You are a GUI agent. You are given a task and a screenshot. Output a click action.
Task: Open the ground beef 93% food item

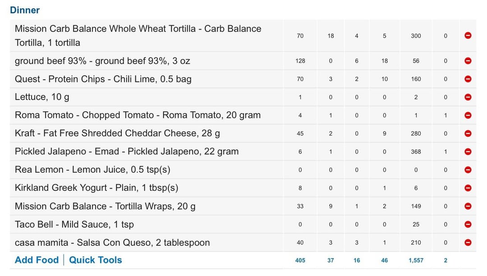(x=102, y=61)
